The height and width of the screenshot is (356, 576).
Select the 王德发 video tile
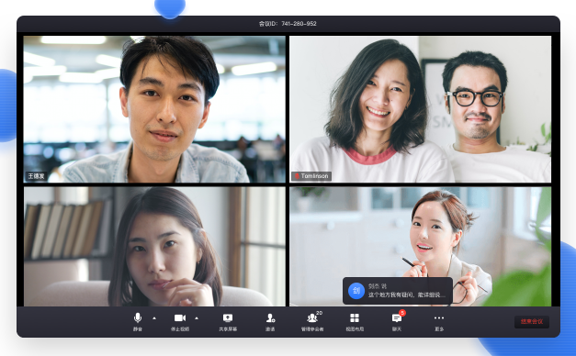[x=154, y=109]
